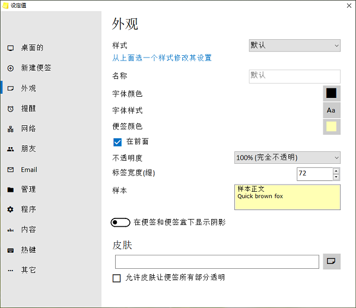
Task: Uncheck the 在前面 checkbox
Action: click(117, 142)
